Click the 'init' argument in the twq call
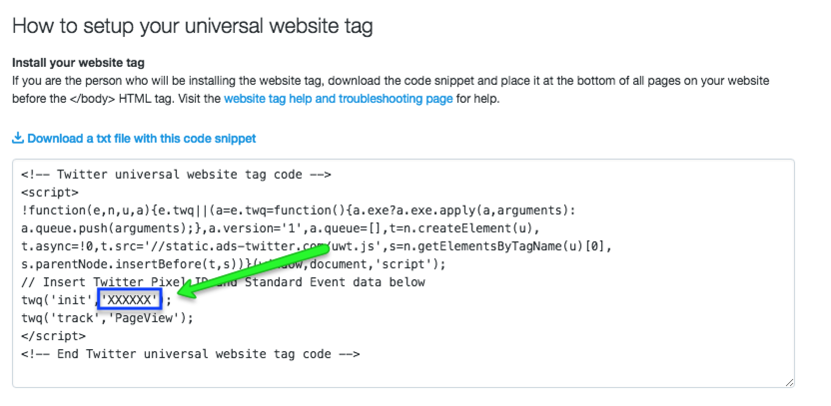 click(71, 300)
